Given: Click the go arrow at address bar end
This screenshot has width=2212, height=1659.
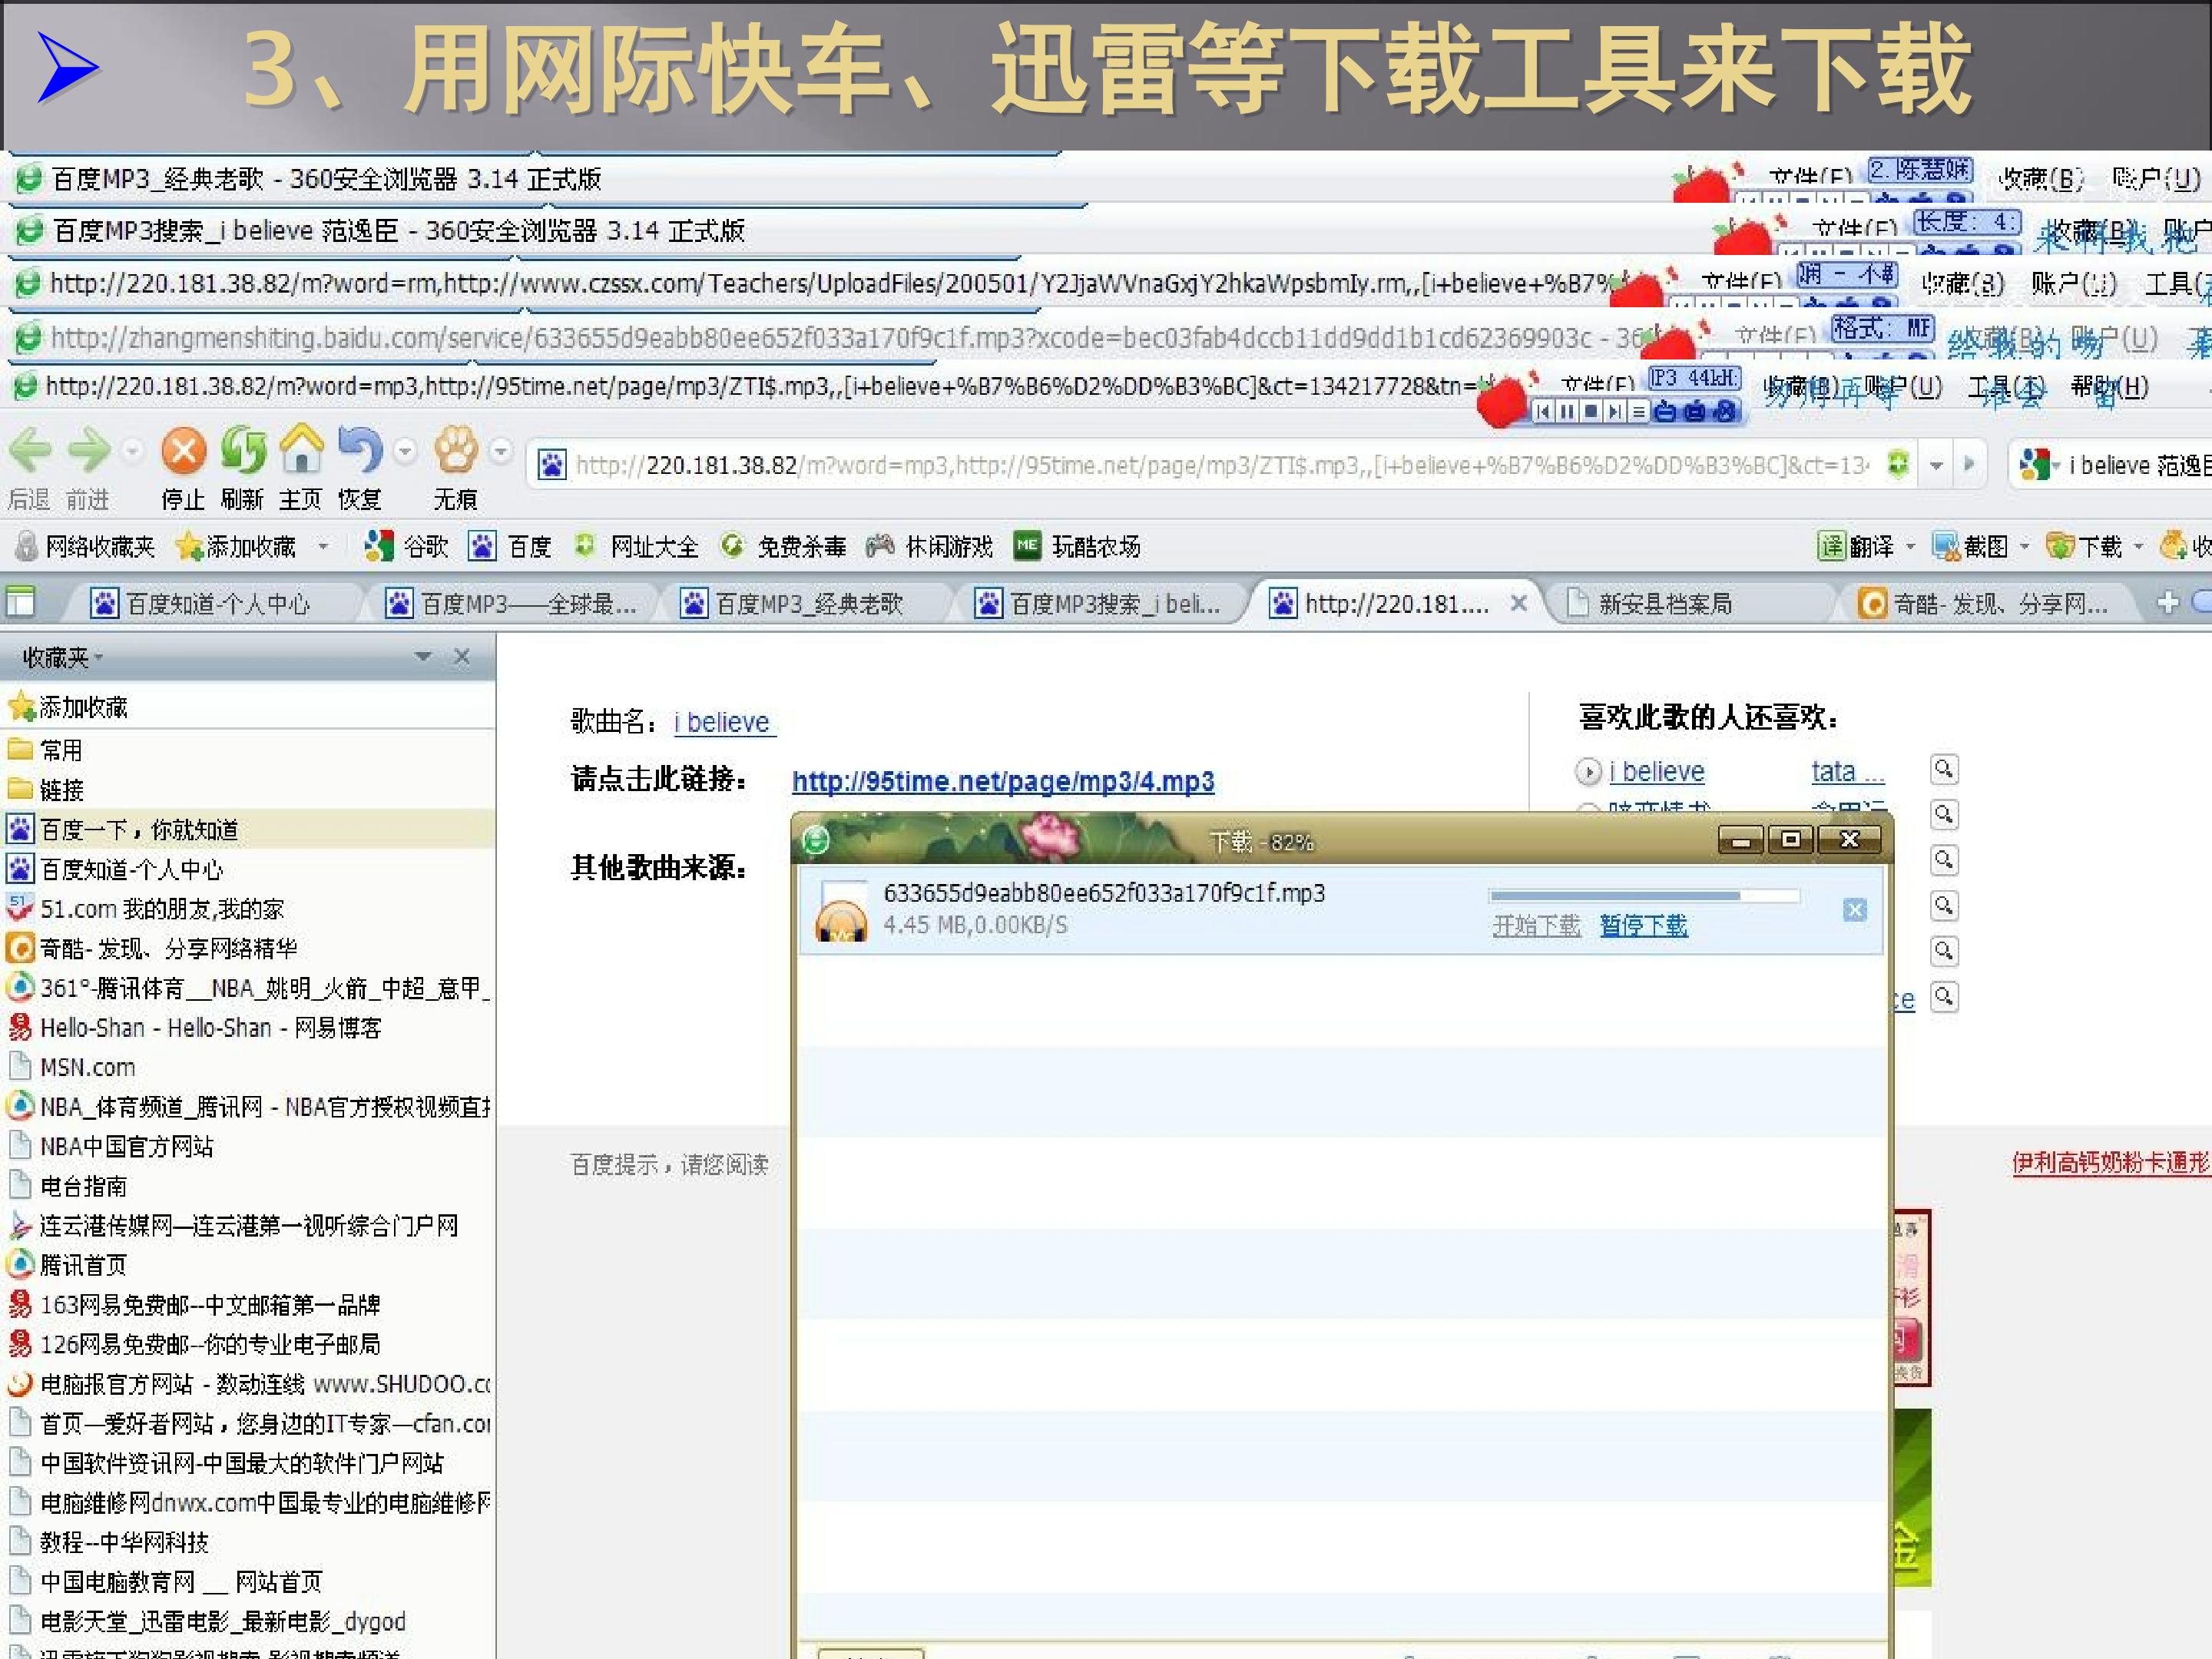Looking at the screenshot, I should (x=1969, y=464).
